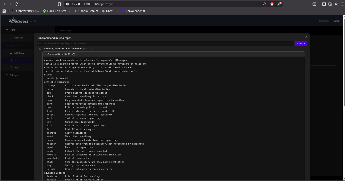Bookmark this page using the bookmark icon
This screenshot has width=345, height=181.
pos(59,4)
